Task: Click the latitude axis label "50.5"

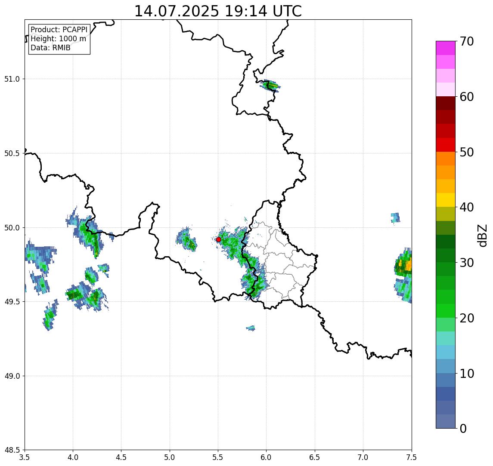Action: tap(12, 153)
